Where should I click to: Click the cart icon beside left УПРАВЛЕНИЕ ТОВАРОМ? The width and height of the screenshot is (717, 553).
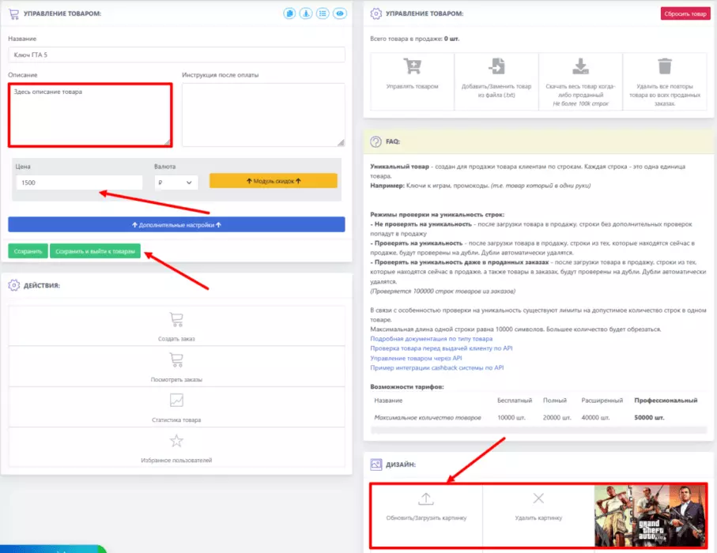[x=13, y=13]
